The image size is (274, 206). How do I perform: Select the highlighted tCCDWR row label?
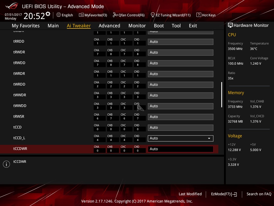coord(20,149)
